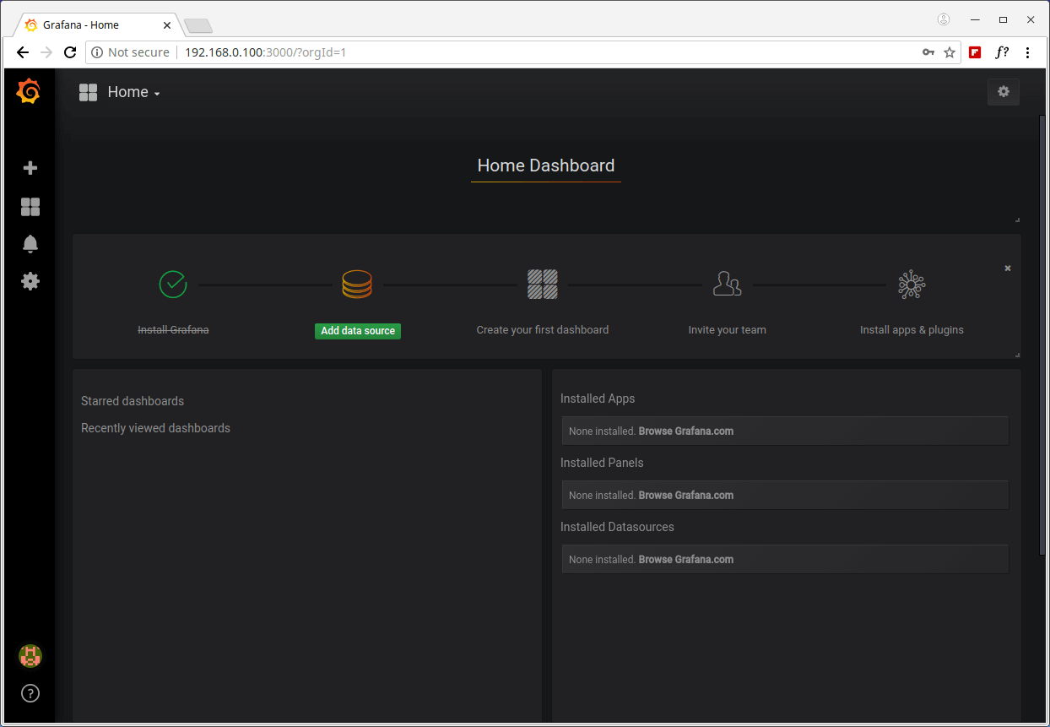Open the Help question mark icon
The height and width of the screenshot is (727, 1050).
click(x=30, y=693)
